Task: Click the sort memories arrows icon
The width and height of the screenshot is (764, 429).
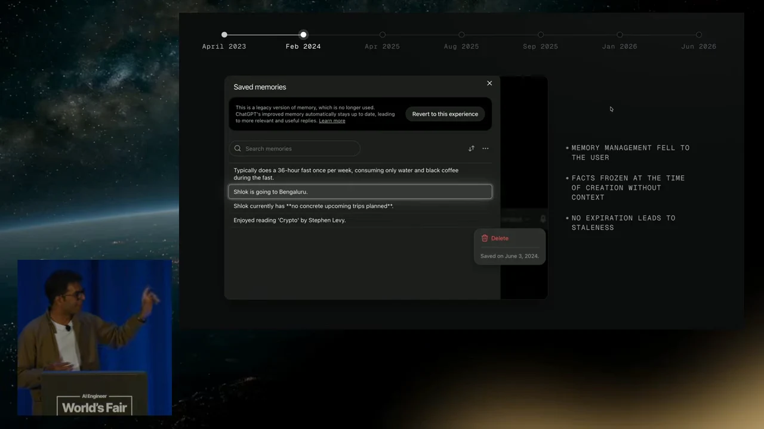Action: click(472, 148)
